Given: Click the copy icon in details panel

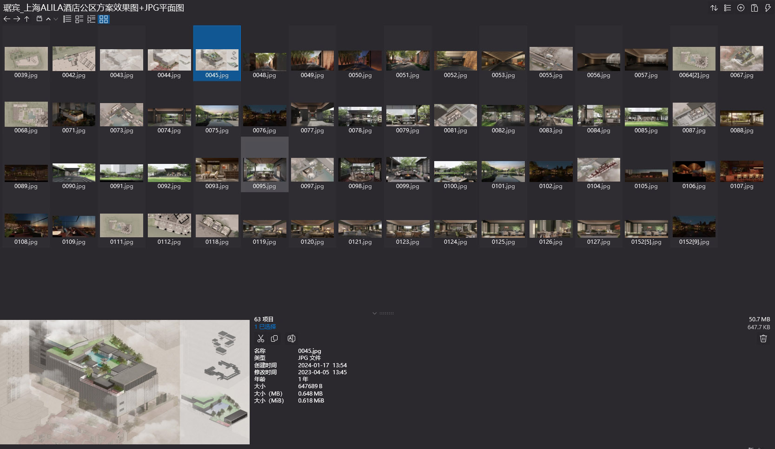Looking at the screenshot, I should click(x=274, y=338).
